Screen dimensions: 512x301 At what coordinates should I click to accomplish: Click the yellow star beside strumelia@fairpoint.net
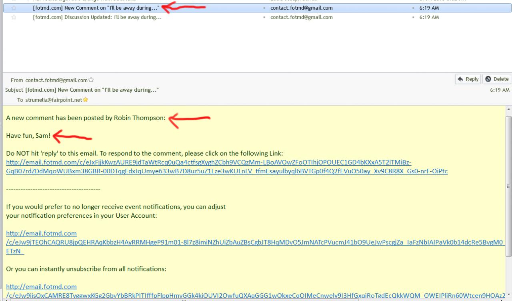85,100
